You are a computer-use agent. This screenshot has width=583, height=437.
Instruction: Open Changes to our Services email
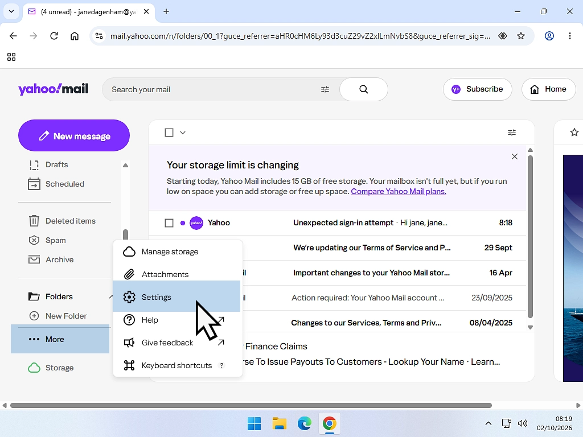366,323
